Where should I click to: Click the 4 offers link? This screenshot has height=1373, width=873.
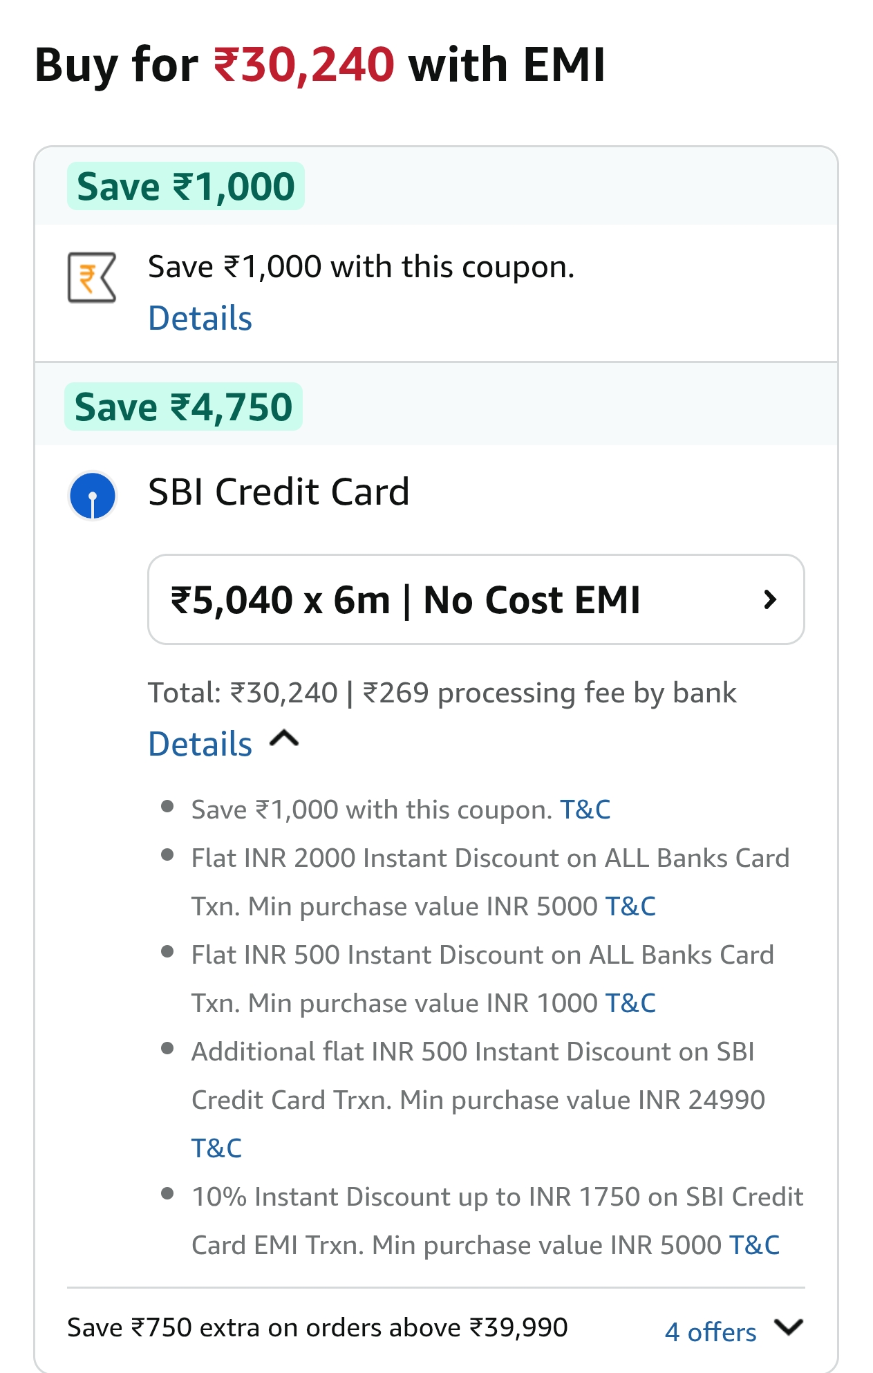[711, 1332]
